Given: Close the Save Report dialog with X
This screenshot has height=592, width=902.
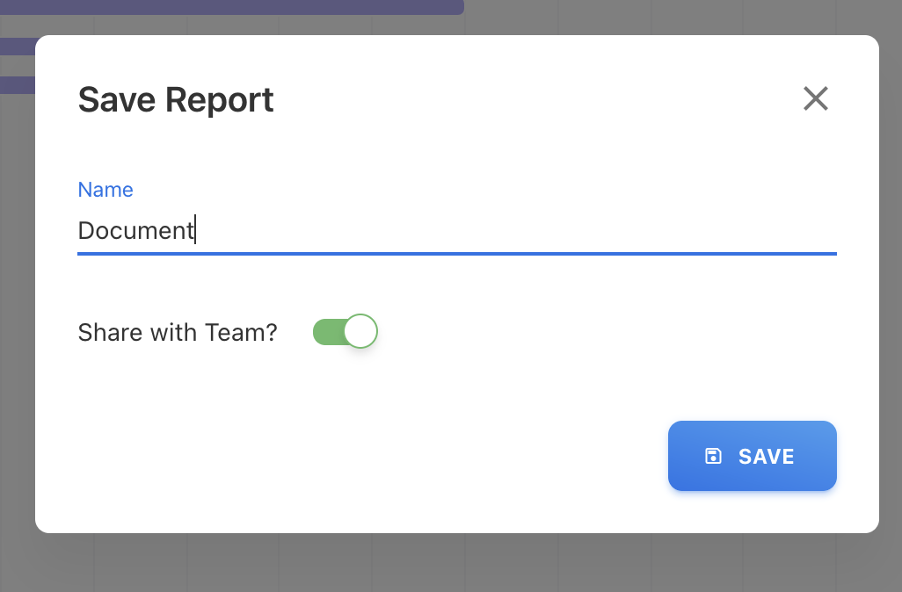Looking at the screenshot, I should click(815, 98).
